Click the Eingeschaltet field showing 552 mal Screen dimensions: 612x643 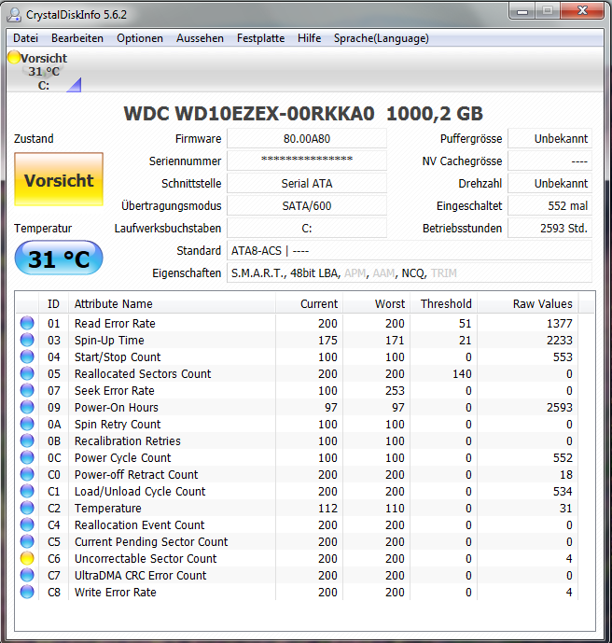click(550, 206)
